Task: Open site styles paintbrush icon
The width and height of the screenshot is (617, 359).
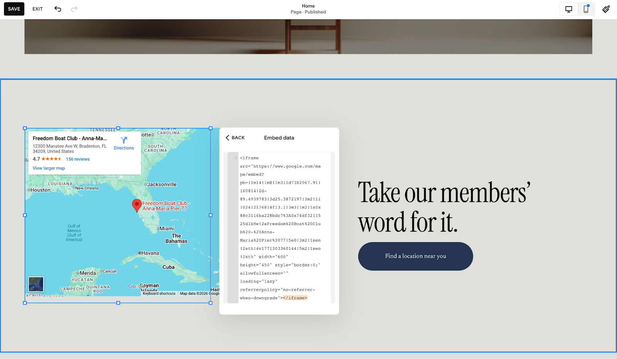Action: [606, 9]
